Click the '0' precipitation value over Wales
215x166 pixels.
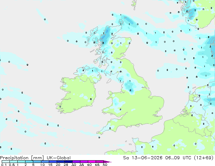120,109
